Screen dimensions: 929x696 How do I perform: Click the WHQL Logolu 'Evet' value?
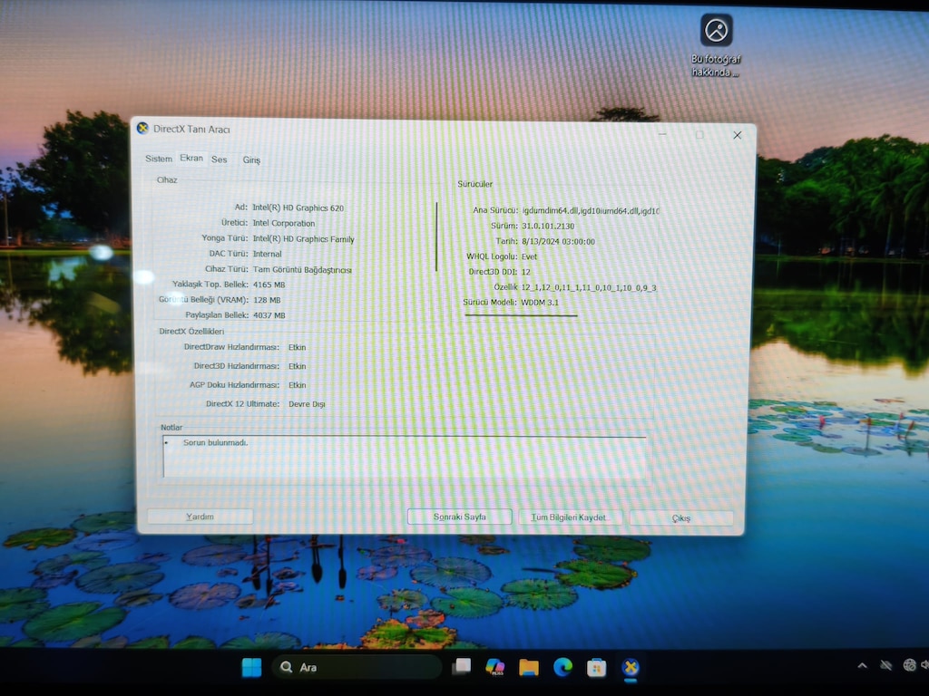[x=529, y=256]
